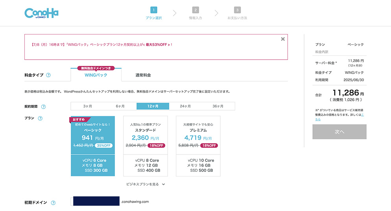391x211 pixels.
Task: Select the ベーシック plan card
Action: [93, 146]
